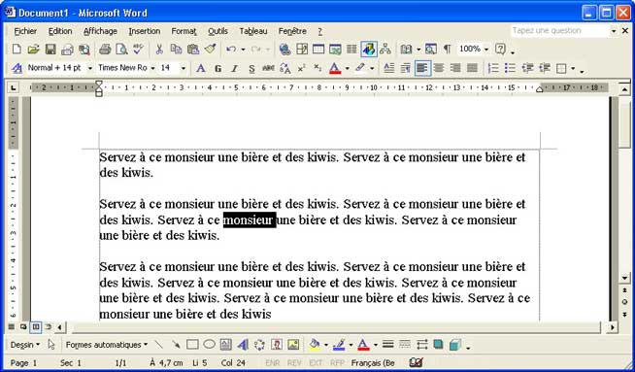Click the Dessin button in drawing toolbar
The image size is (635, 372).
pos(25,345)
